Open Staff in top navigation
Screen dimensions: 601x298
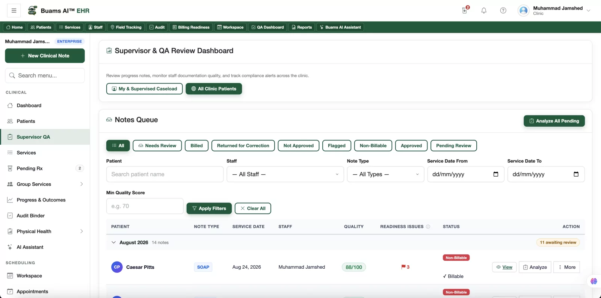[x=95, y=27]
